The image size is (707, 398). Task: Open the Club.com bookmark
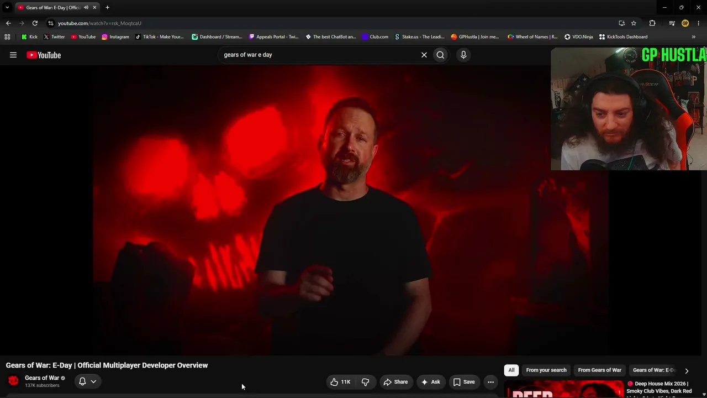tap(375, 37)
